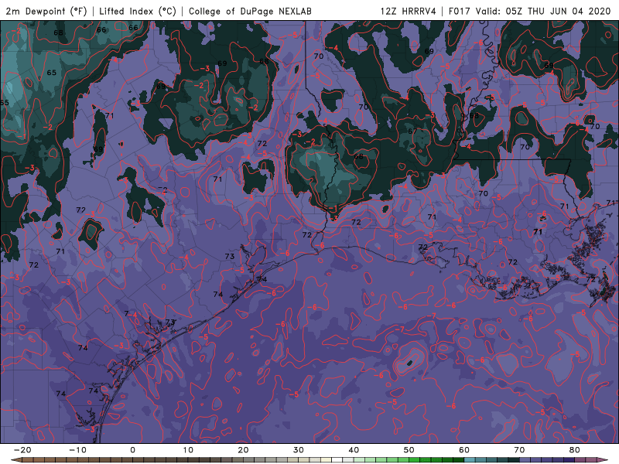Viewport: 619px width, 464px height.
Task: Click the '30' colorbar scale label
Action: coord(299,450)
